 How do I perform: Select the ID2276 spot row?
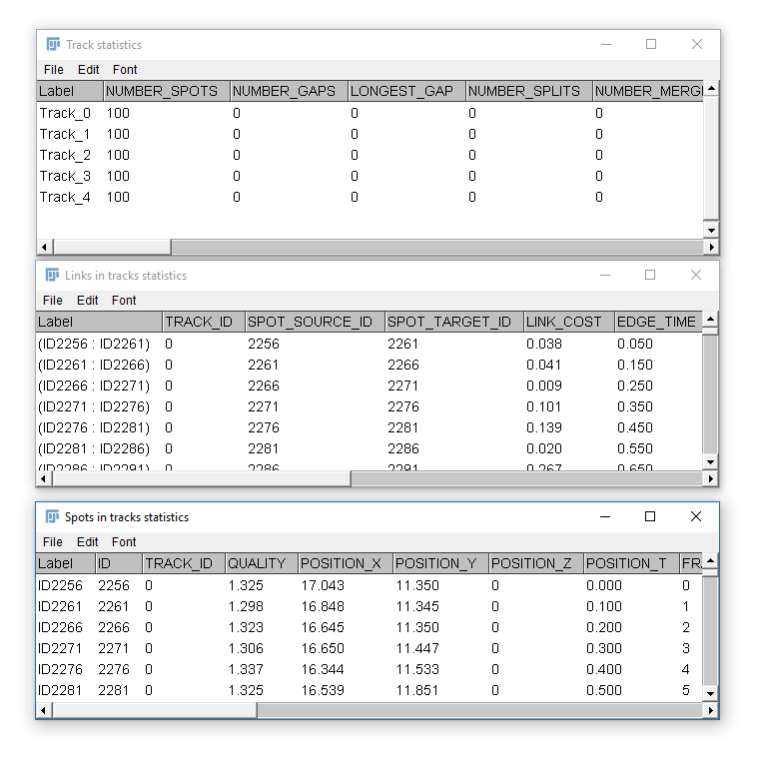point(60,669)
